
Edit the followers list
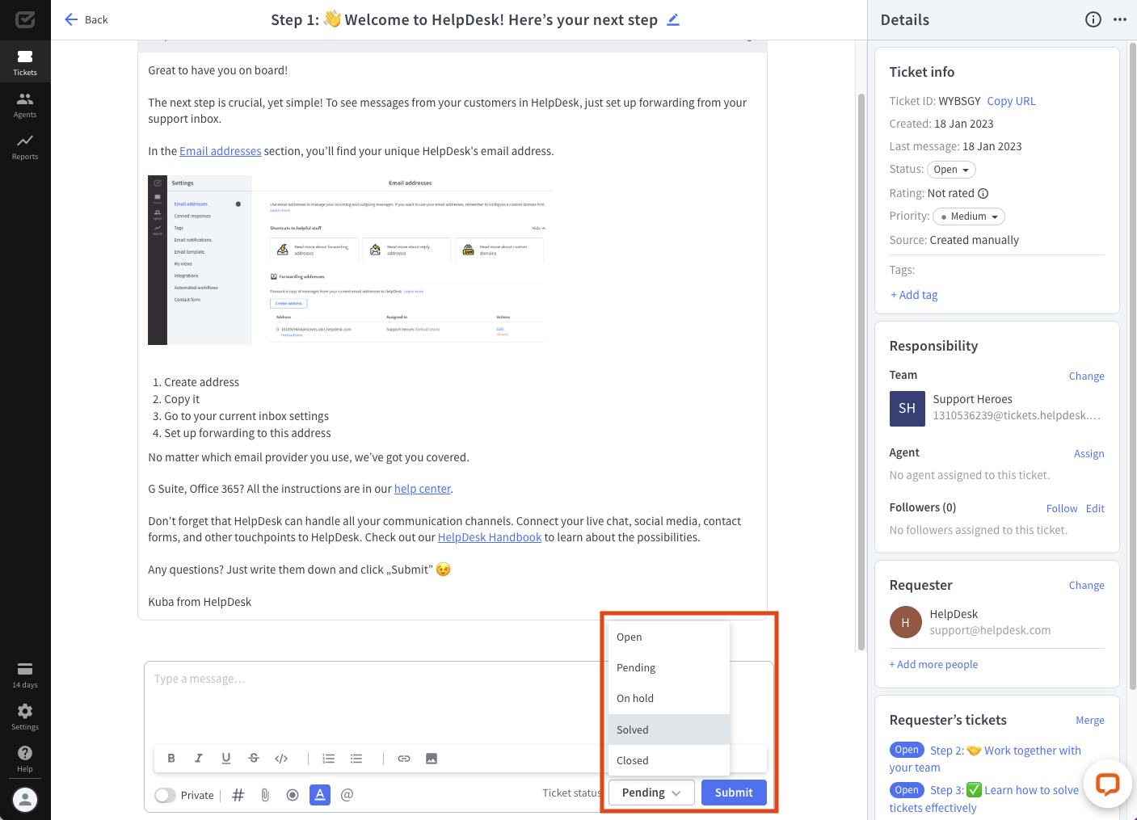(1095, 508)
